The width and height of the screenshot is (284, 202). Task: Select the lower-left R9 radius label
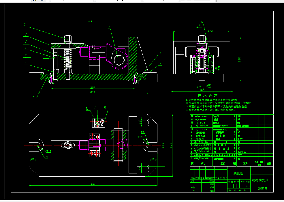point(46,157)
